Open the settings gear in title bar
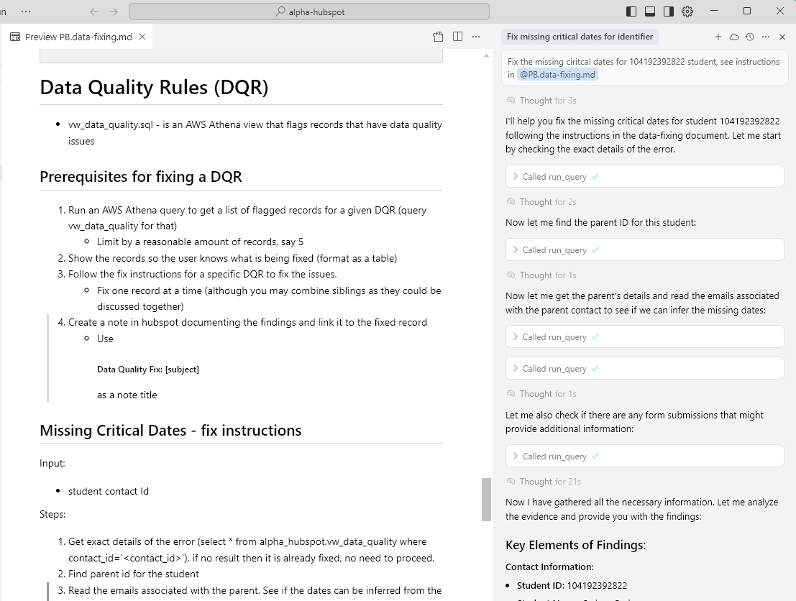Image resolution: width=796 pixels, height=601 pixels. pos(687,12)
